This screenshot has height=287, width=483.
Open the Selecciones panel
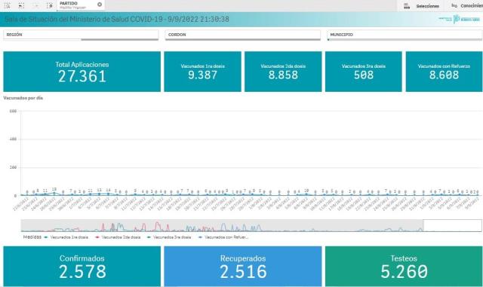428,6
